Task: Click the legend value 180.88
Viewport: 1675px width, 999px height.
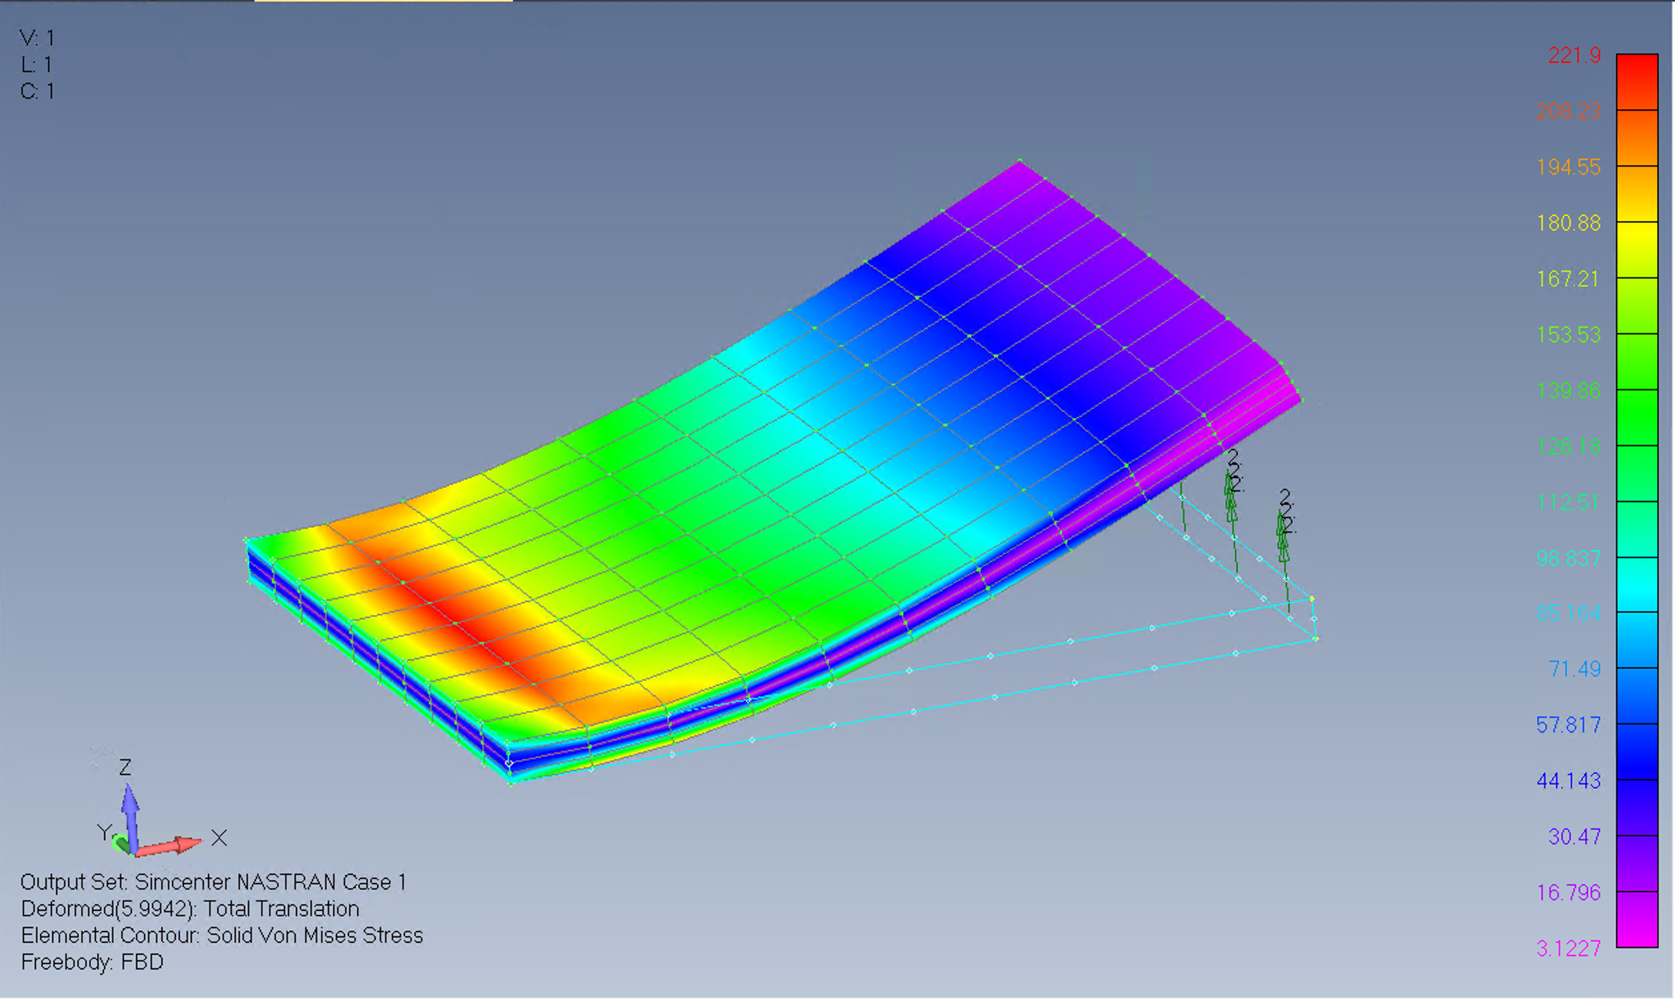Action: coord(1568,223)
